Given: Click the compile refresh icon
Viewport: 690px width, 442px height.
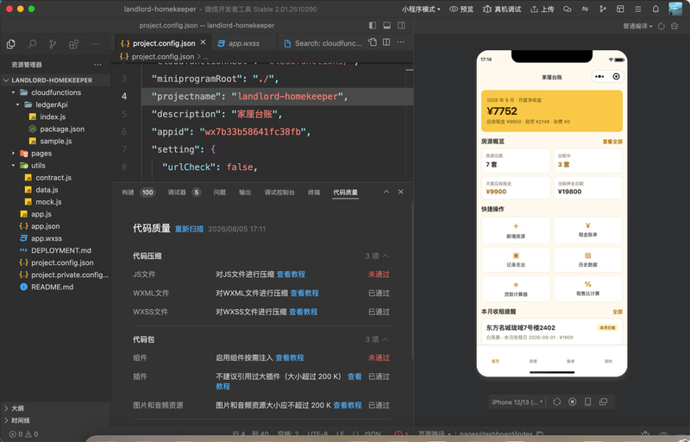Looking at the screenshot, I should [x=661, y=27].
